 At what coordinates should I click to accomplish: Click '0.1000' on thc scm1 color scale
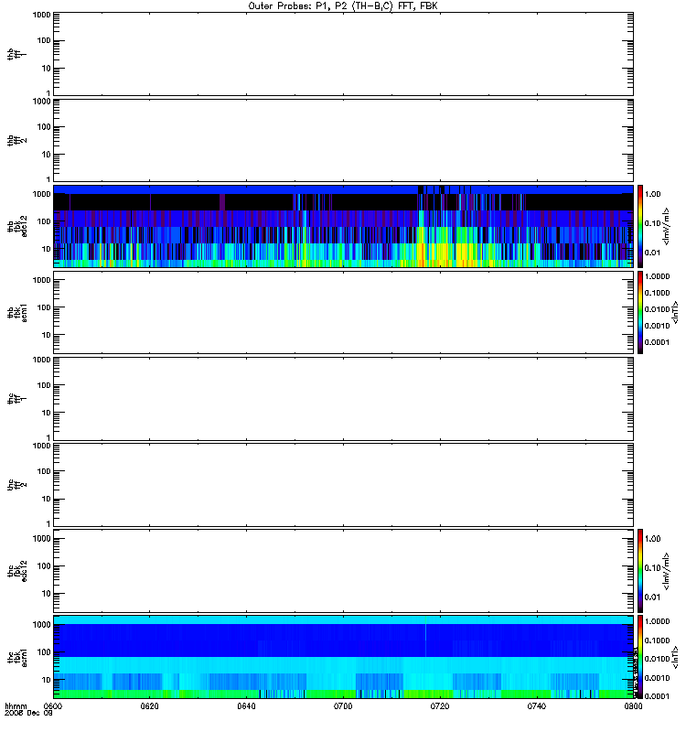click(x=657, y=640)
